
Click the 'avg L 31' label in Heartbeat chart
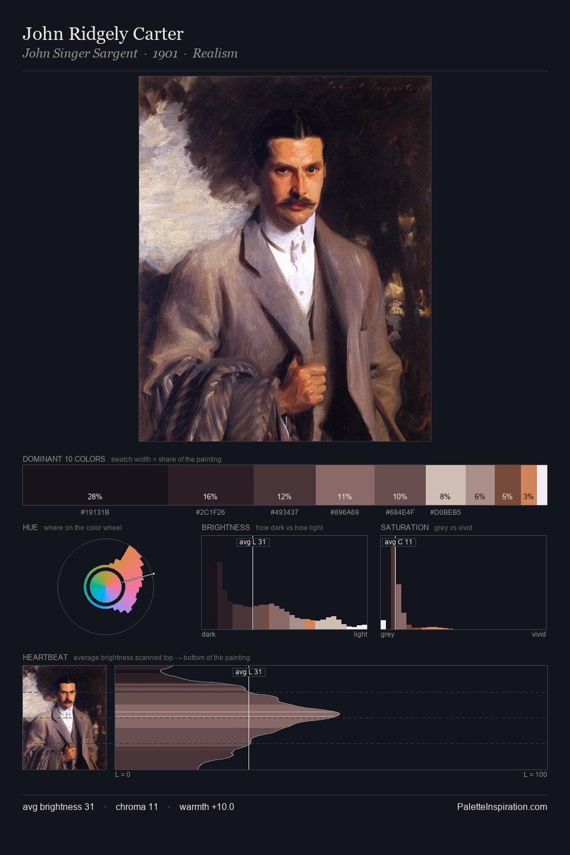[249, 672]
